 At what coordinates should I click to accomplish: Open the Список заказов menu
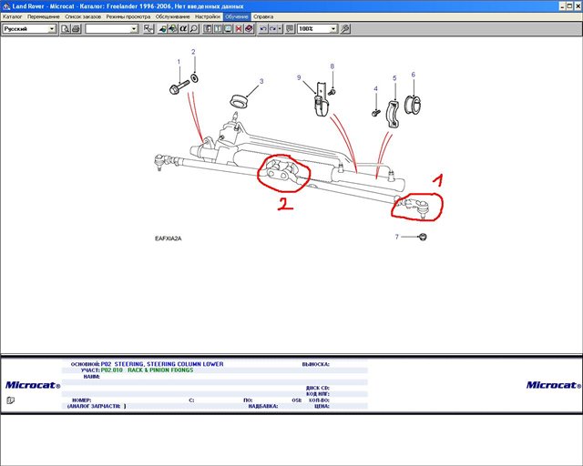coord(83,16)
